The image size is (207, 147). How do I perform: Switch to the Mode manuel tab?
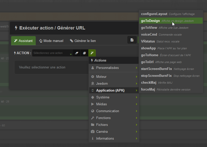pos(51,41)
